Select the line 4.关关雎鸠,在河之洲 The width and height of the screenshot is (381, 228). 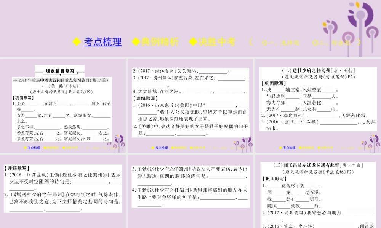point(189,92)
